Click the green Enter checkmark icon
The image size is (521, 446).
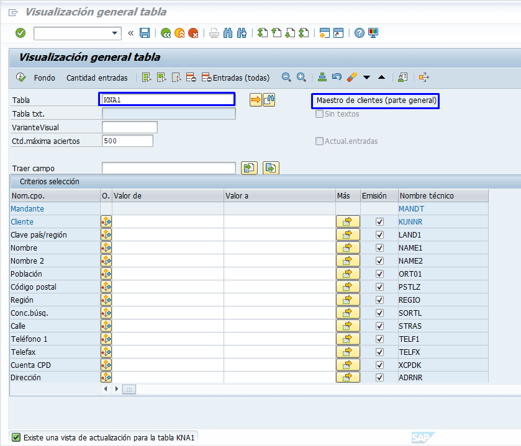coord(20,33)
